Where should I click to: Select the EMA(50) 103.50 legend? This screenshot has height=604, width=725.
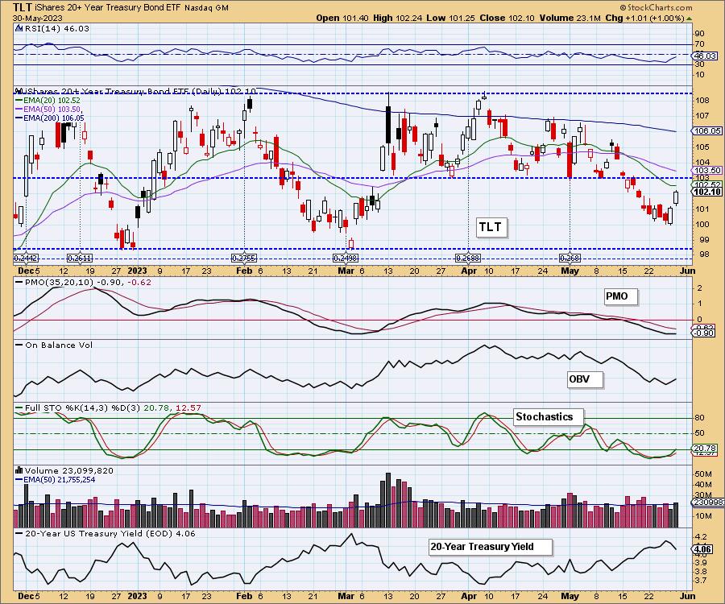pyautogui.click(x=48, y=109)
